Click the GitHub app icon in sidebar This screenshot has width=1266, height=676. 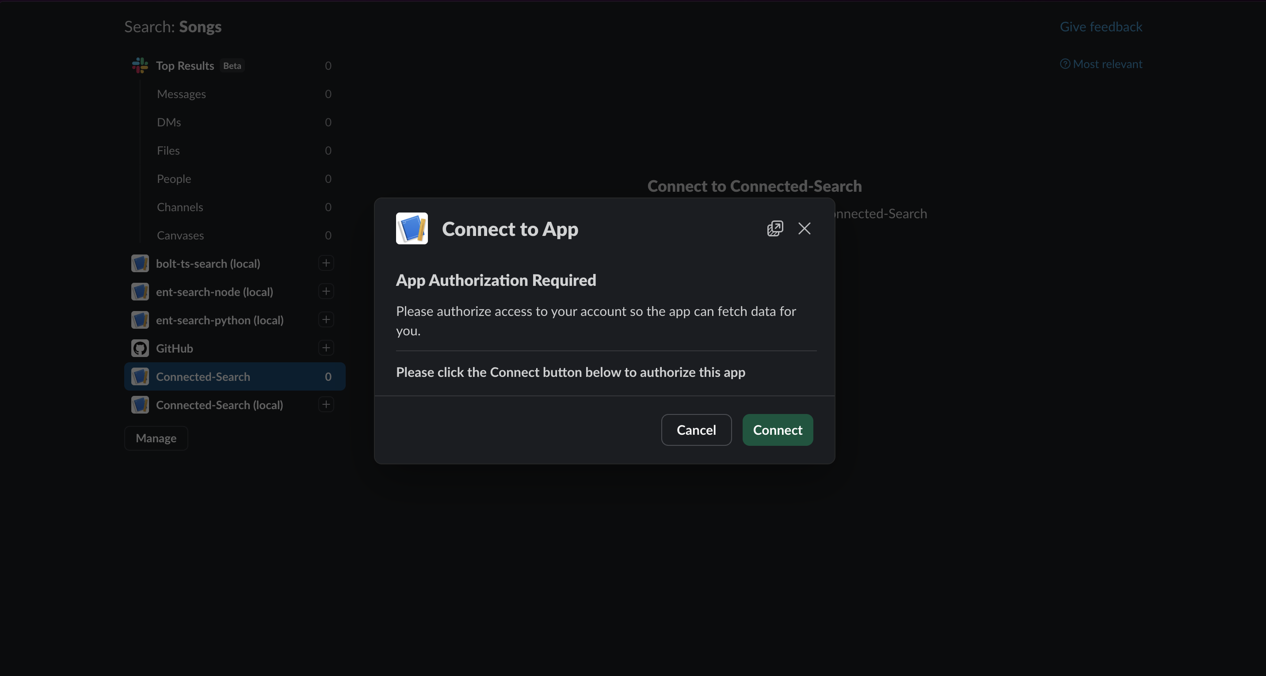140,348
